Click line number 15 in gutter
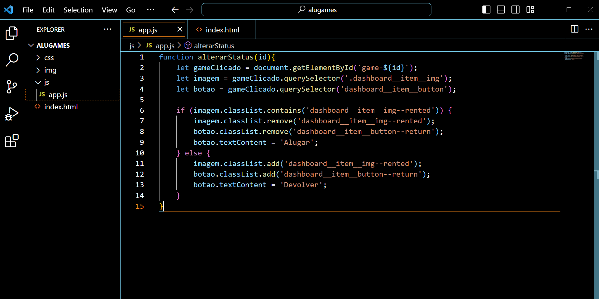Image resolution: width=599 pixels, height=299 pixels. (x=140, y=206)
